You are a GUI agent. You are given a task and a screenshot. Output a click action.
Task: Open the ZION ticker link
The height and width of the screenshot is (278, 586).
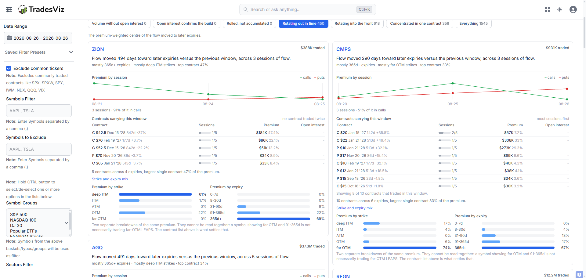98,49
